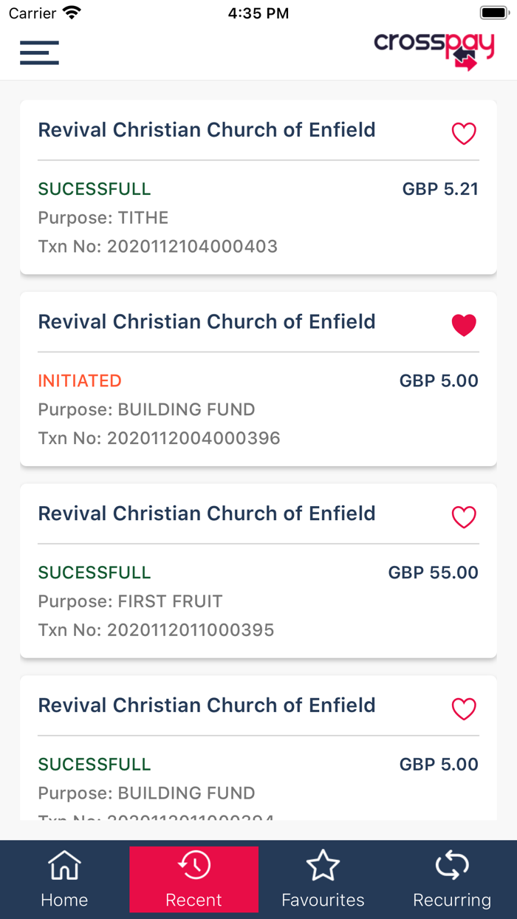Select the Home tab

point(64,879)
